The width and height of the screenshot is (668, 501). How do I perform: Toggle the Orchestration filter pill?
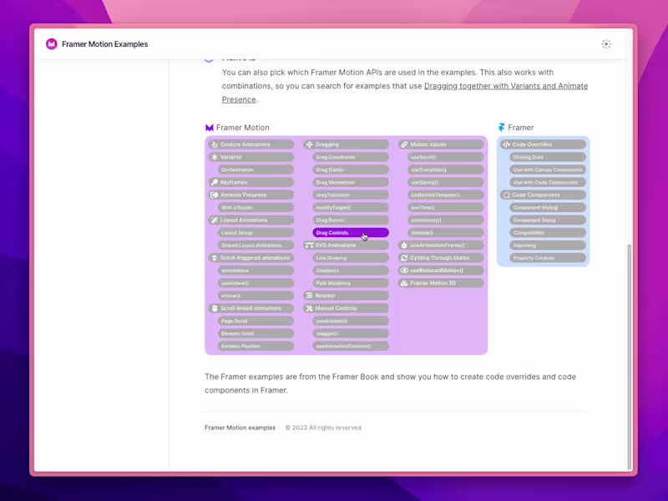256,170
